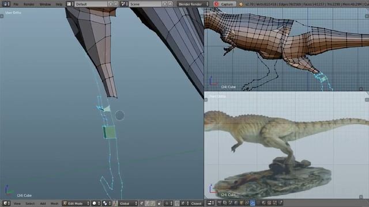Enable vertex select mode

[142, 203]
